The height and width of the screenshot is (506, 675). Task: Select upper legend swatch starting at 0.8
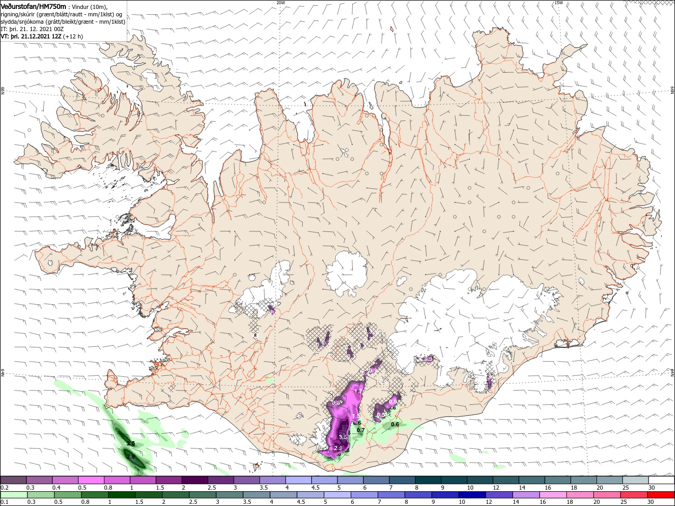click(x=117, y=480)
